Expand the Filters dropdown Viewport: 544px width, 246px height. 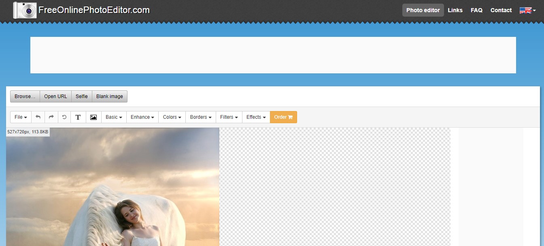pyautogui.click(x=229, y=117)
